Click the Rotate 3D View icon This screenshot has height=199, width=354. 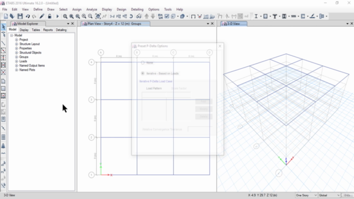tap(131, 16)
